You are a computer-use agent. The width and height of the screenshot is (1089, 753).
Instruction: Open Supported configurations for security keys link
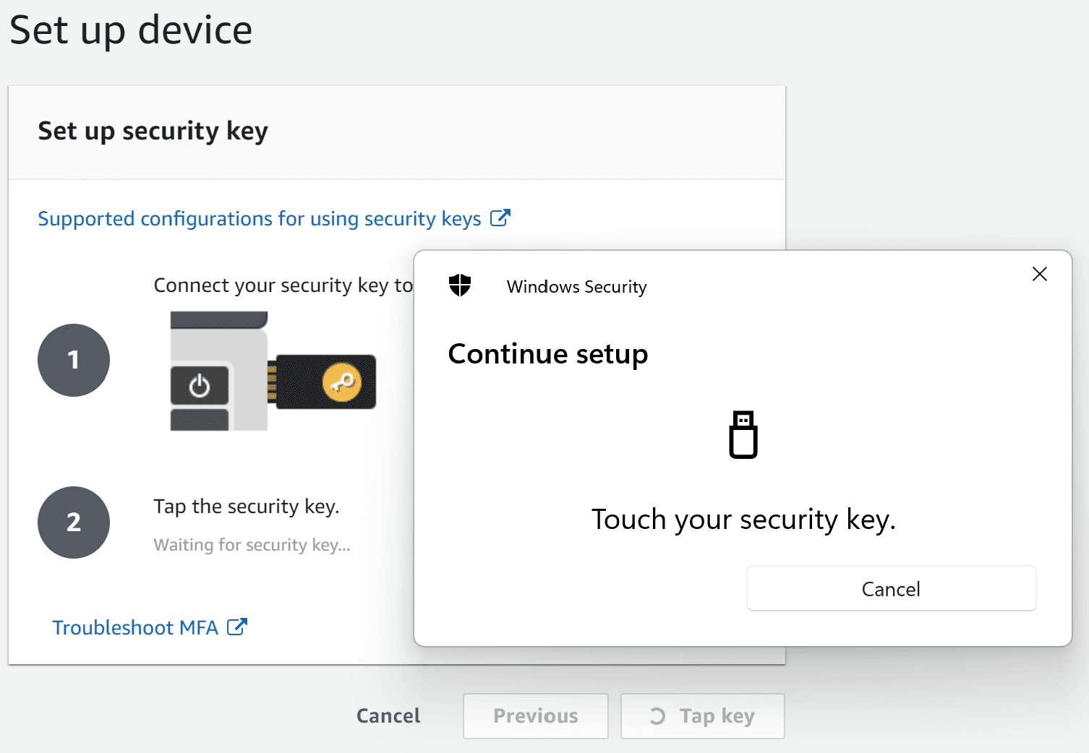[259, 218]
